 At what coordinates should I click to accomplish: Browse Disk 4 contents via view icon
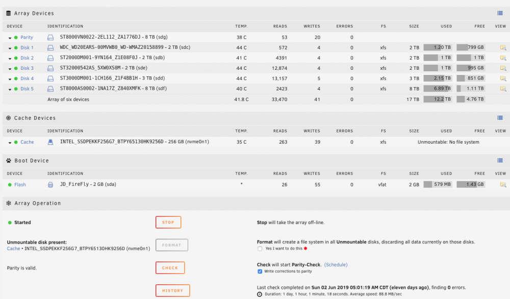(x=503, y=78)
